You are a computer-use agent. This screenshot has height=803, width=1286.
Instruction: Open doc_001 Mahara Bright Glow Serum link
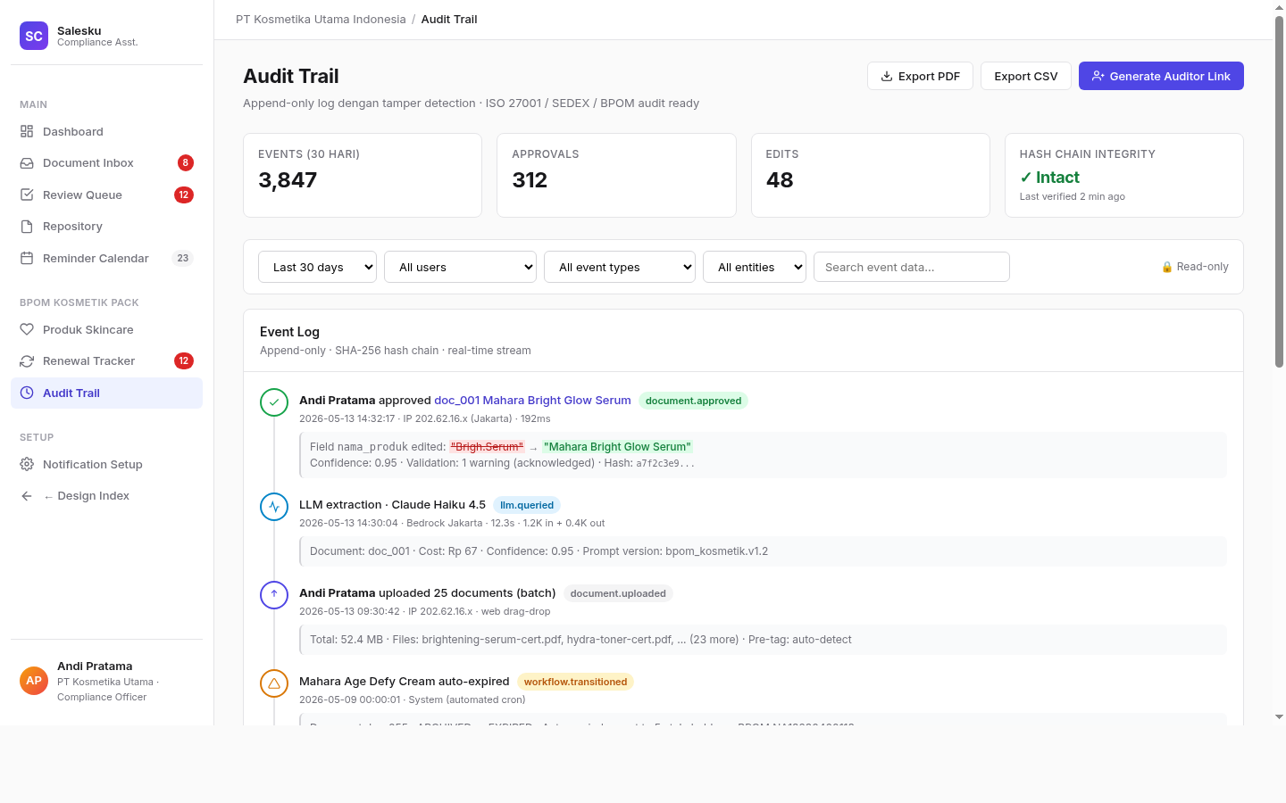point(532,401)
